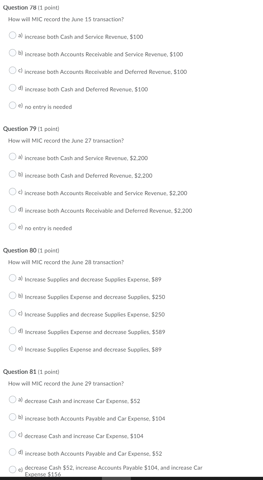263x480 pixels.
Task: Select Q80 option e: Increase Supplies Expense $89
Action: (13, 348)
